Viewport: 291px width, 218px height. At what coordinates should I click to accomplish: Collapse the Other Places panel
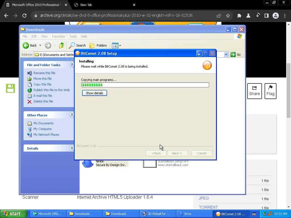[72, 115]
